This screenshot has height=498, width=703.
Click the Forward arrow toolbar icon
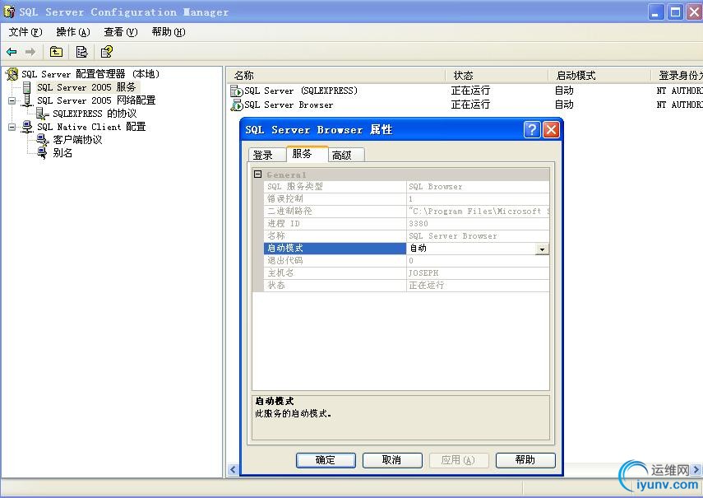tap(30, 52)
